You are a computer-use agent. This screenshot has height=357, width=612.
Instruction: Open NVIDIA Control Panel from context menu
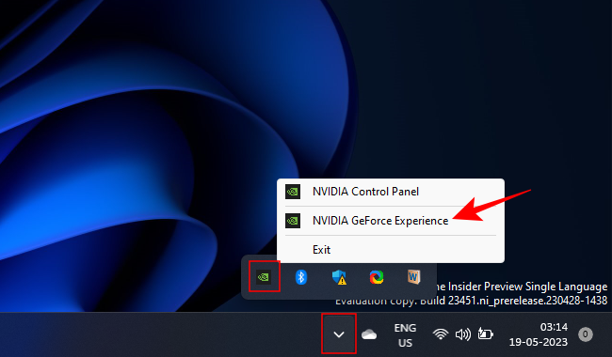pos(391,192)
